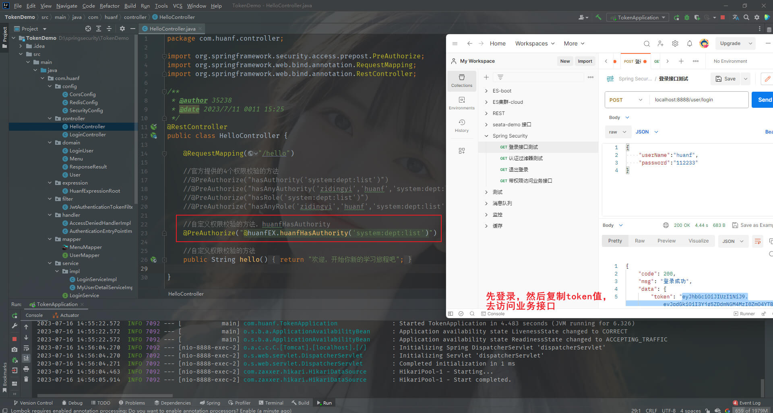Open Search Everywhere magnifier in IntelliJ
The width and height of the screenshot is (773, 413).
point(746,17)
